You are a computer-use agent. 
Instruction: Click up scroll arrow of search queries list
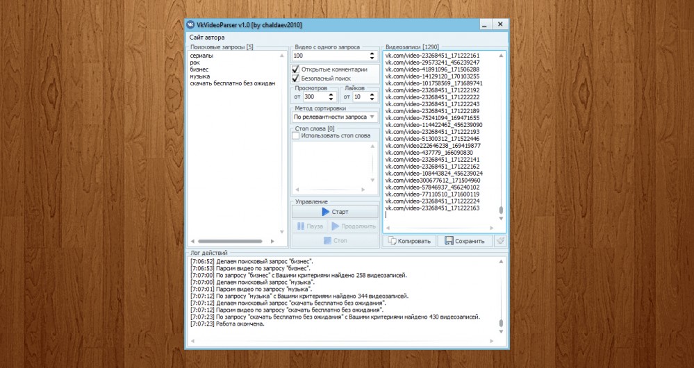point(282,56)
